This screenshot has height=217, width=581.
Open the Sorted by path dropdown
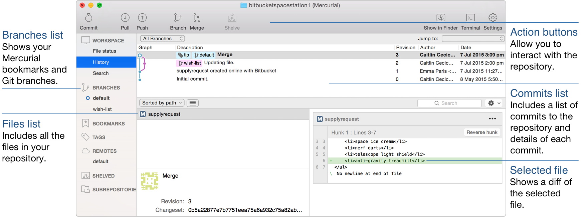[162, 103]
